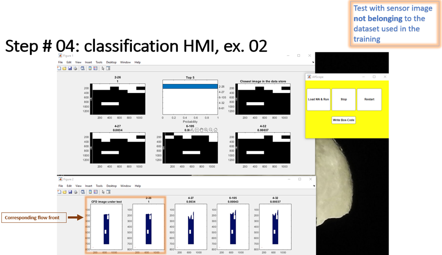Click brush tool above the 6-105 axes
Image resolution: width=442 pixels, height=255 pixels.
click(x=192, y=130)
